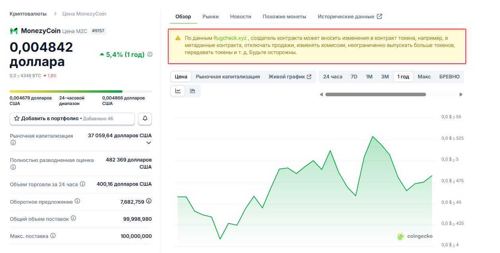Select the 24 часа time range
The image size is (500, 253).
[332, 76]
